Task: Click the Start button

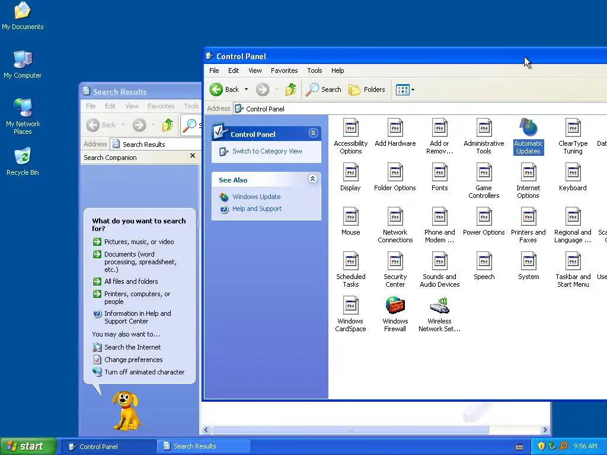Action: point(28,446)
